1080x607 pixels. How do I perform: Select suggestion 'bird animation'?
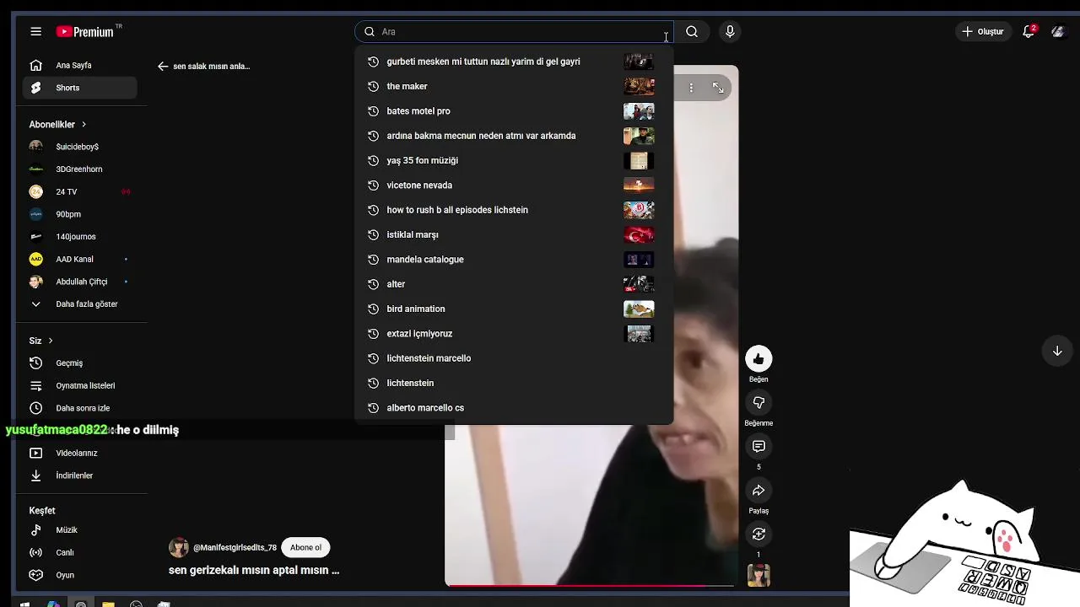(x=514, y=309)
